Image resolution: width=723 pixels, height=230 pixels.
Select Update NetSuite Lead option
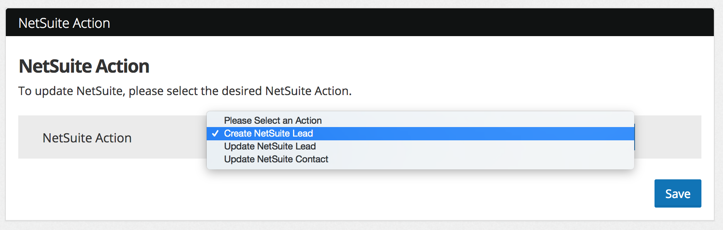pyautogui.click(x=270, y=147)
